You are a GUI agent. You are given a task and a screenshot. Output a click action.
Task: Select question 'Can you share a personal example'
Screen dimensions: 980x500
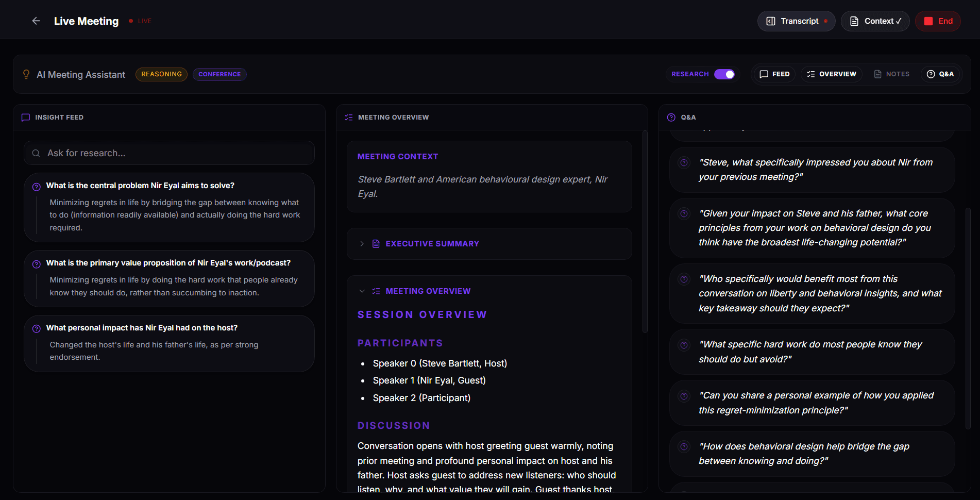point(812,403)
